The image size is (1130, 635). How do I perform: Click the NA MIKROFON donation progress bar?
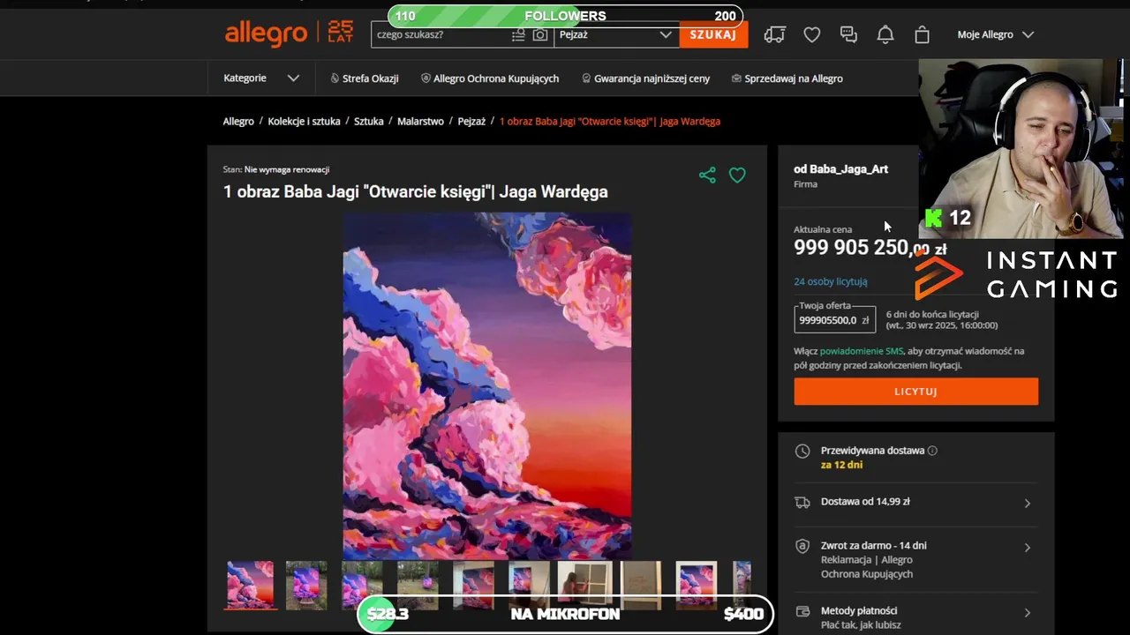point(565,614)
